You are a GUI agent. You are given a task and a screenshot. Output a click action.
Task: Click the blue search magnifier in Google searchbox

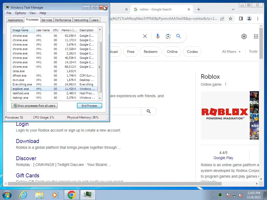point(178,36)
